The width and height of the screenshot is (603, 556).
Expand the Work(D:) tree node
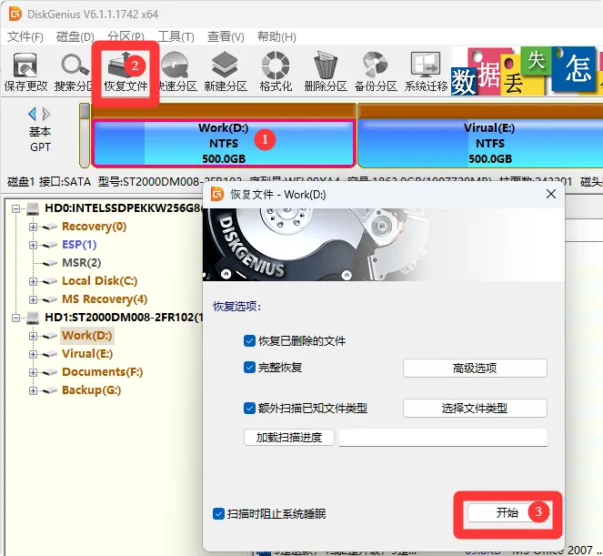tap(33, 336)
